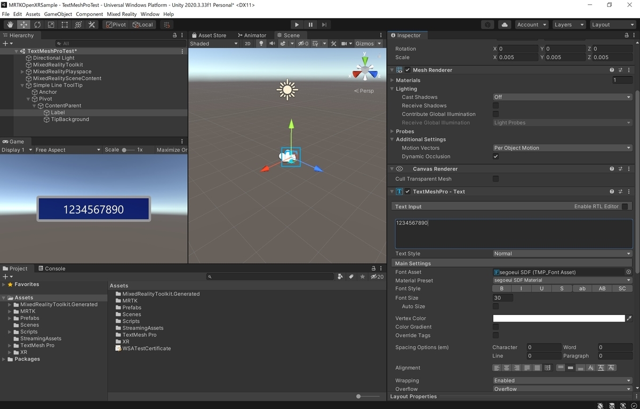Toggle 2D view in Scene
The width and height of the screenshot is (640, 409).
pos(247,44)
